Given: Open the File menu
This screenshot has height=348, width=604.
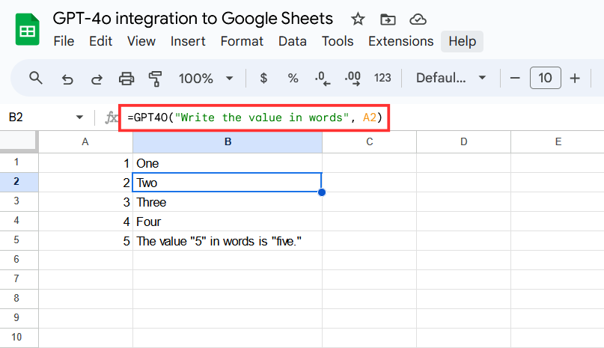Looking at the screenshot, I should [64, 41].
